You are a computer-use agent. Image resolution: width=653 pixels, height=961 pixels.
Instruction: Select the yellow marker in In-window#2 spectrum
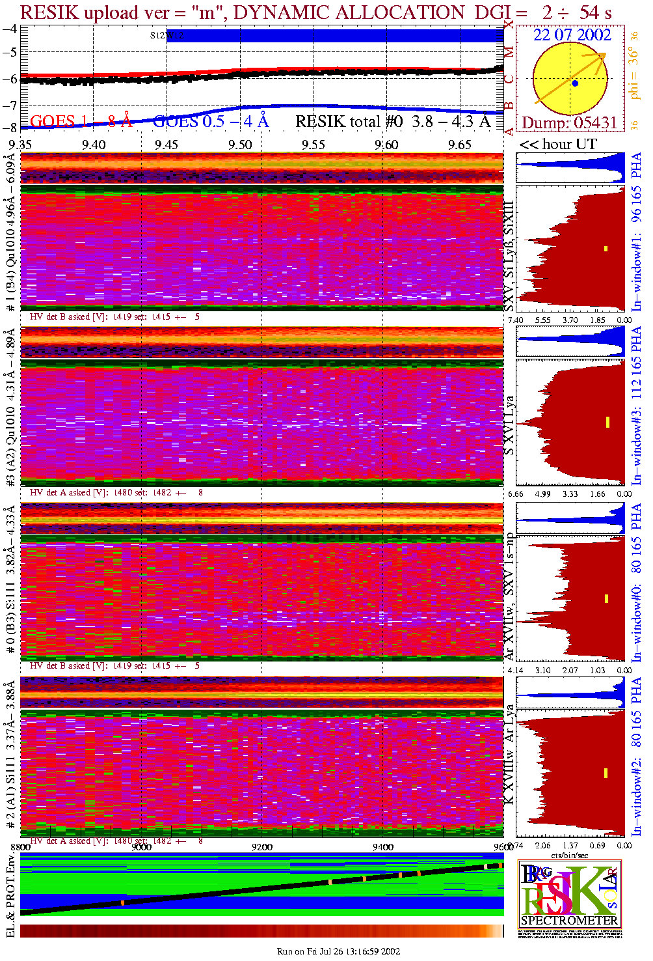(606, 773)
